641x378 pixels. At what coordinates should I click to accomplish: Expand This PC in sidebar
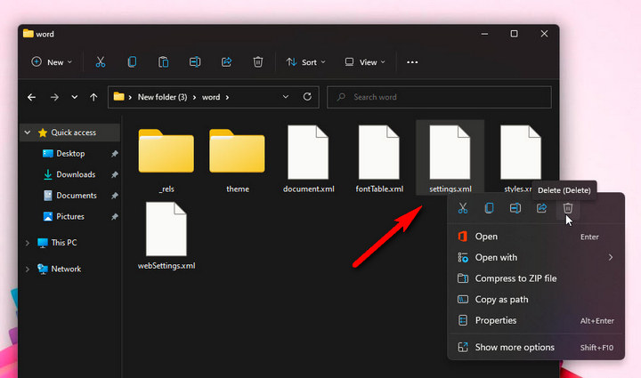pyautogui.click(x=28, y=243)
